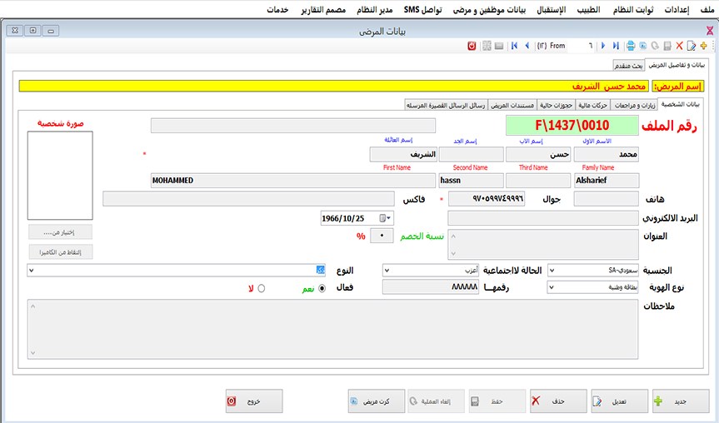Expand the الحالة الاجتماعية marital status dropdown
This screenshot has height=423, width=719.
pos(387,271)
